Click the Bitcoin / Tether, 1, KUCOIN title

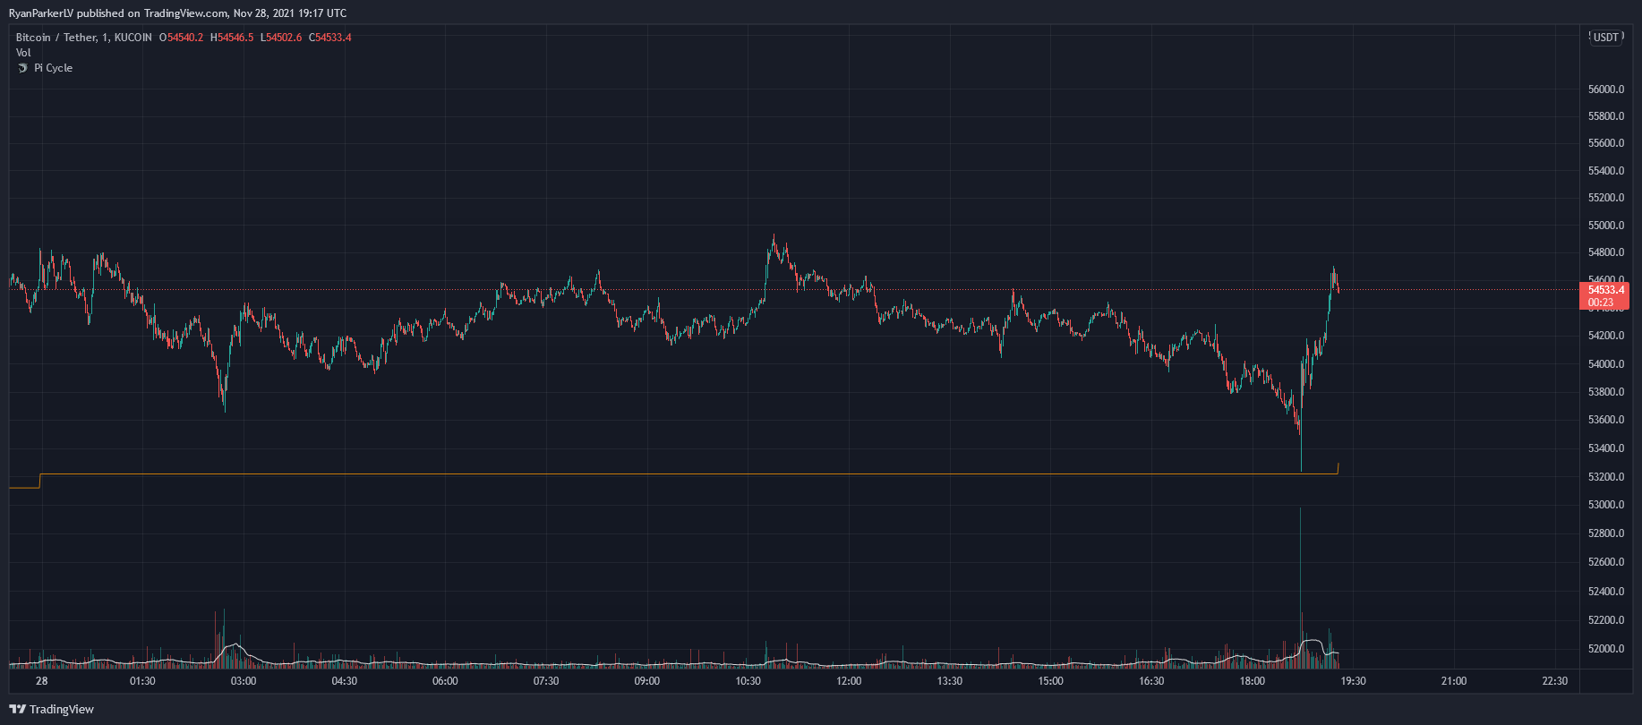click(84, 38)
